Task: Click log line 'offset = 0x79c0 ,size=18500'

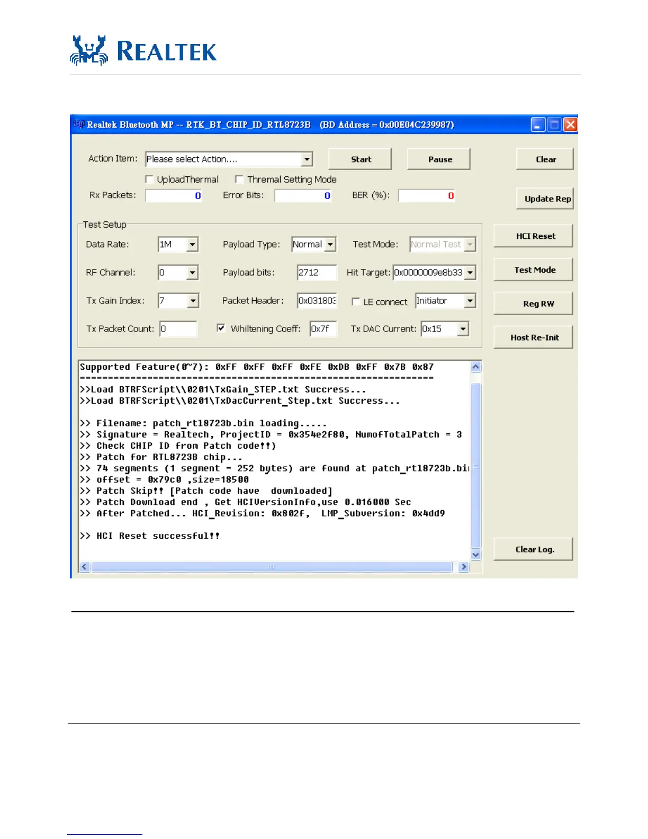Action: (164, 480)
